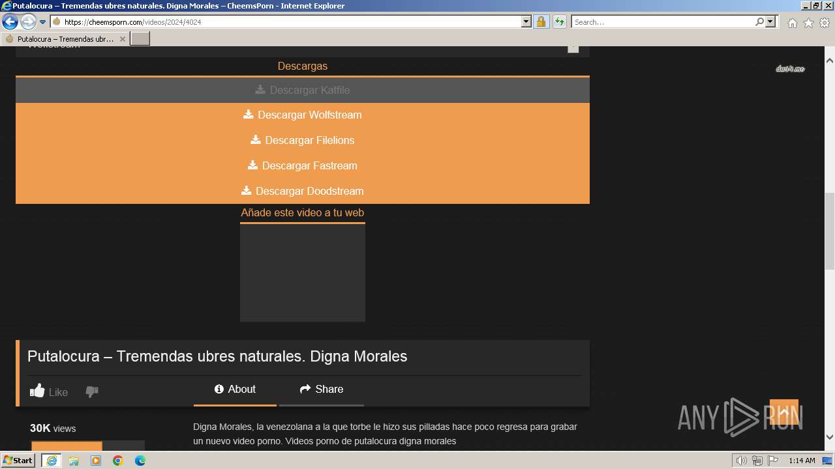
Task: Click Descargar Katfile link
Action: (x=303, y=90)
